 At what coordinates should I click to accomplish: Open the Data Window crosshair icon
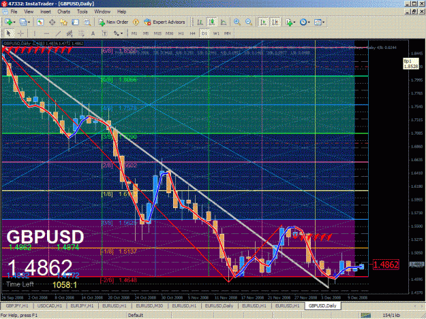click(52, 22)
